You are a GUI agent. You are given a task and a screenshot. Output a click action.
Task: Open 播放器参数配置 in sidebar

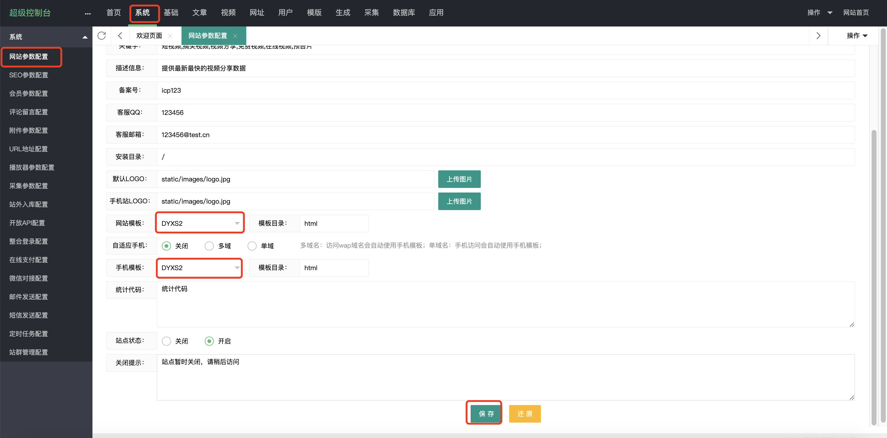[32, 168]
